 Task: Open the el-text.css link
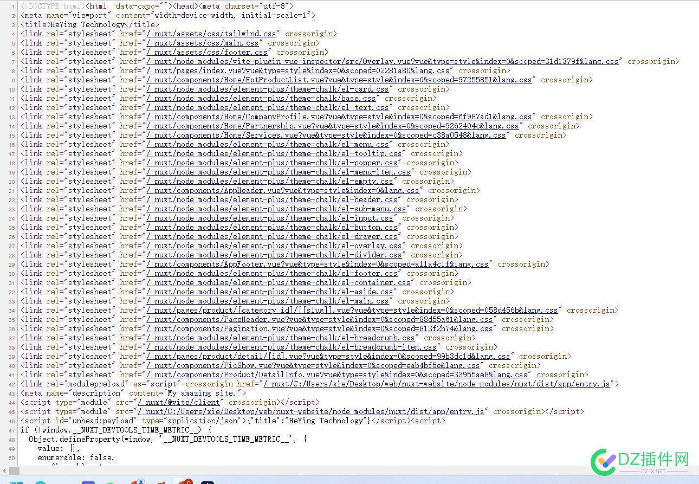268,107
